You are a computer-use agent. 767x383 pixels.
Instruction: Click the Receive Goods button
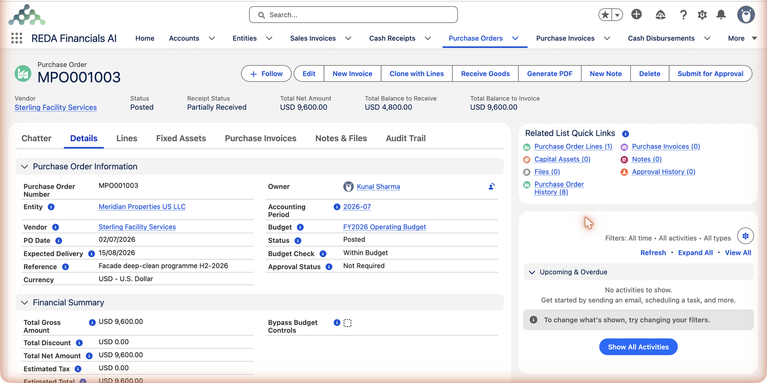point(485,74)
